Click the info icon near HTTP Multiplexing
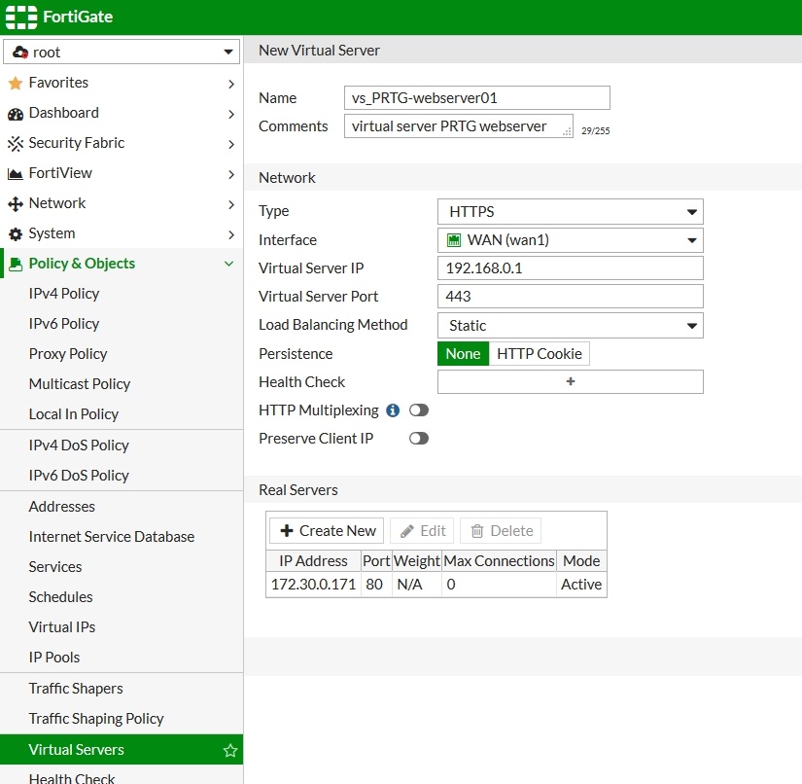The width and height of the screenshot is (802, 784). click(x=392, y=410)
